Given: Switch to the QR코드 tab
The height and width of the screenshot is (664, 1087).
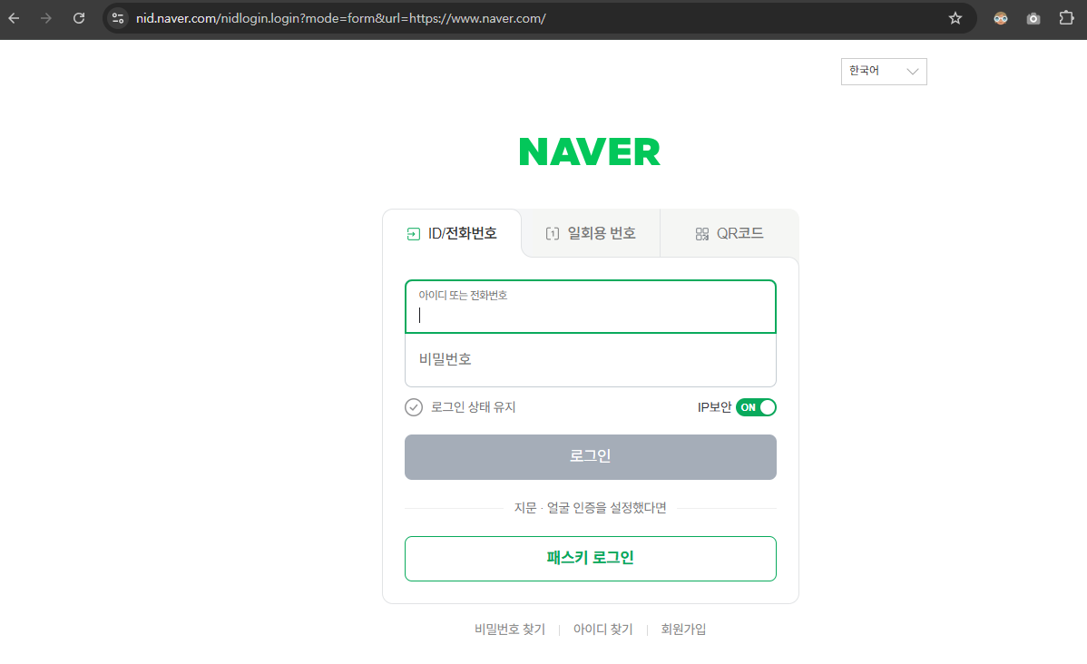Looking at the screenshot, I should [730, 233].
